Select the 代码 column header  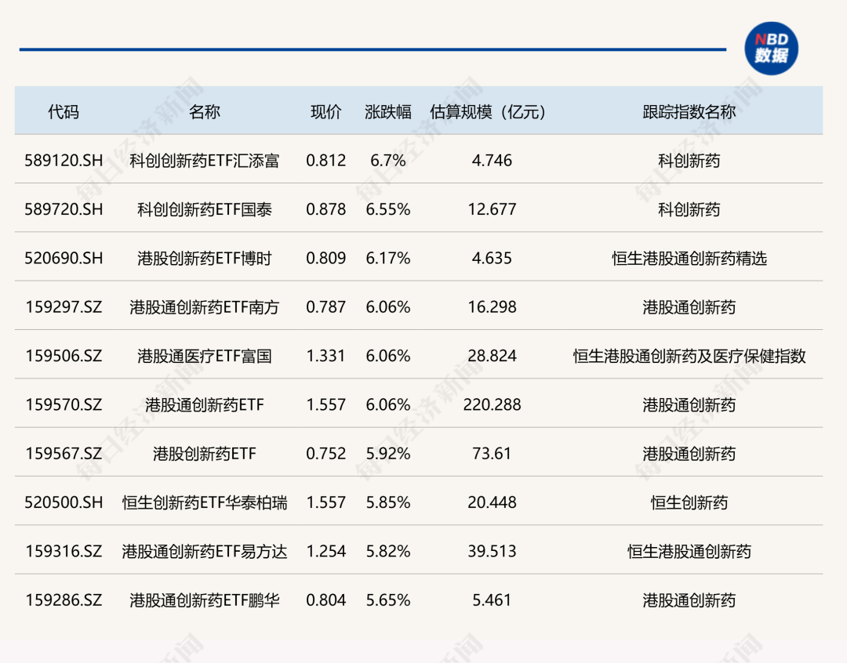64,112
